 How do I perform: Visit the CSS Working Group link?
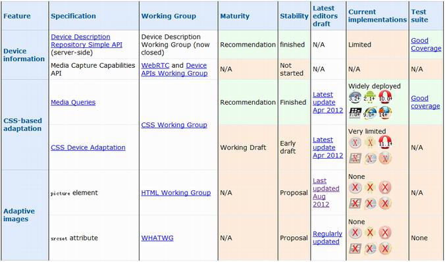click(174, 125)
